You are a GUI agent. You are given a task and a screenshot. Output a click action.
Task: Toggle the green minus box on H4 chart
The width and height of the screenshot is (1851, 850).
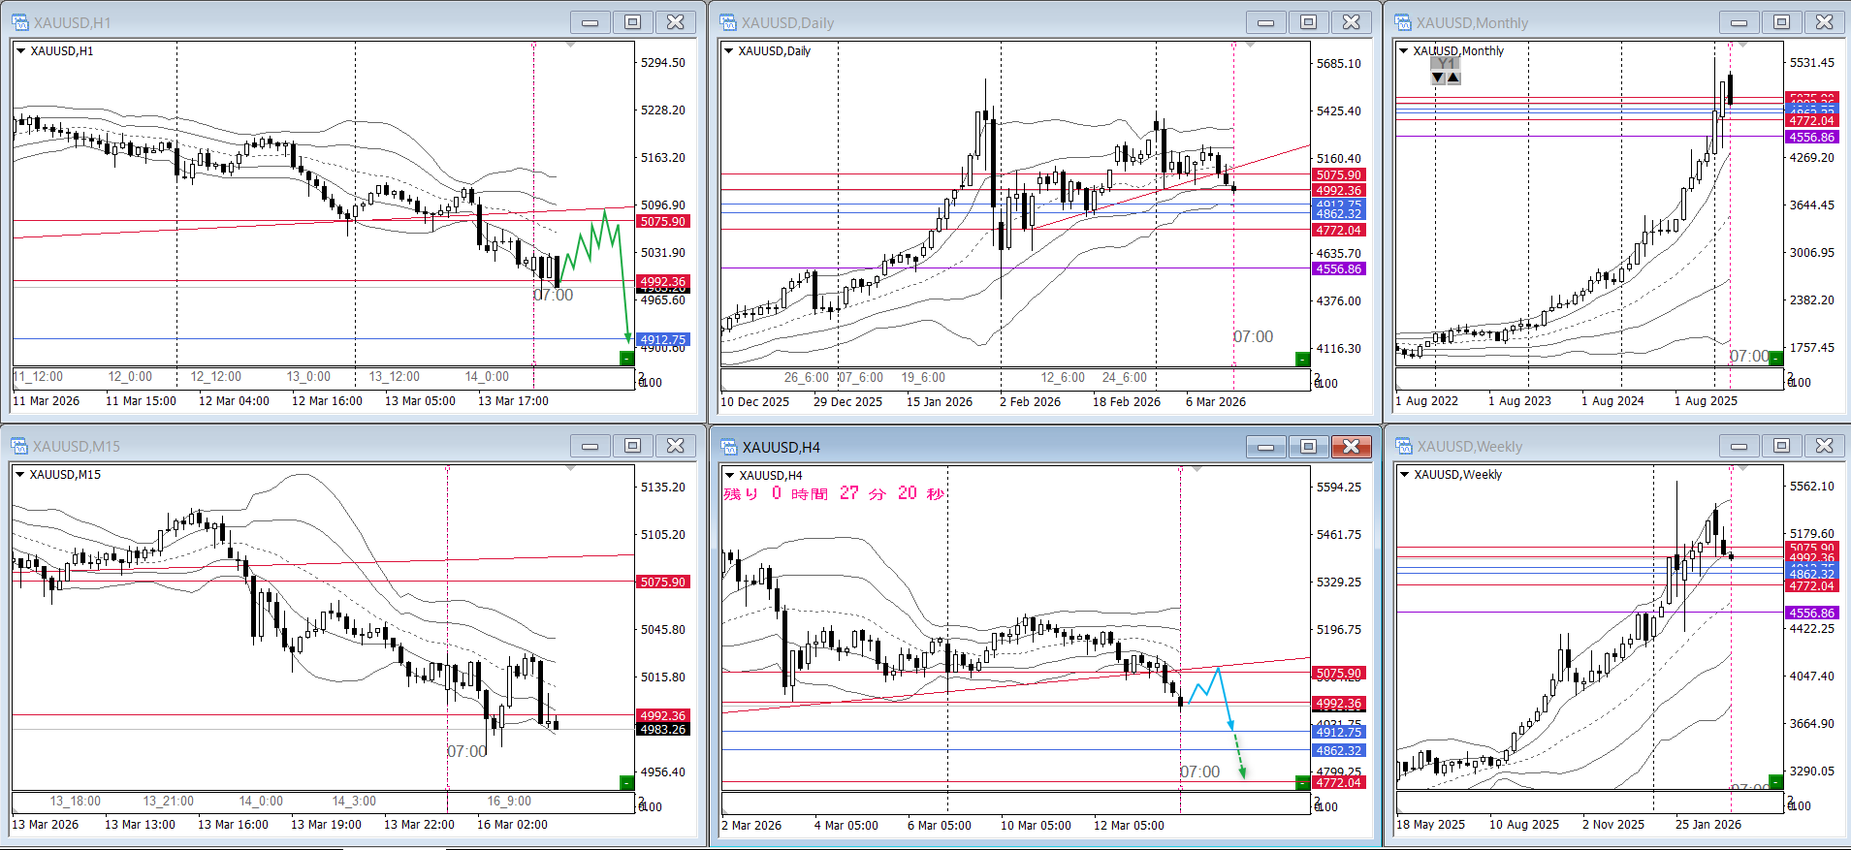1302,782
